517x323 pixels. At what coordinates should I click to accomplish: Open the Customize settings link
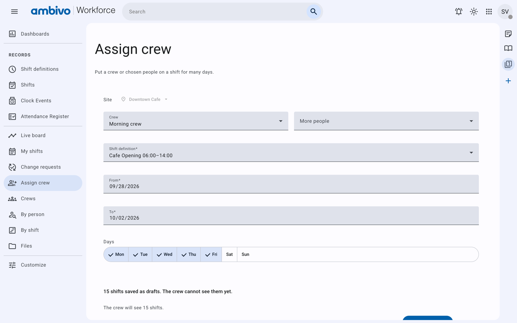click(x=43, y=265)
